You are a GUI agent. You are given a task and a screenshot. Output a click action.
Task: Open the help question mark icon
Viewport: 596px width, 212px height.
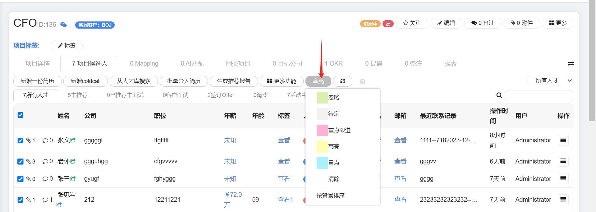click(x=362, y=81)
